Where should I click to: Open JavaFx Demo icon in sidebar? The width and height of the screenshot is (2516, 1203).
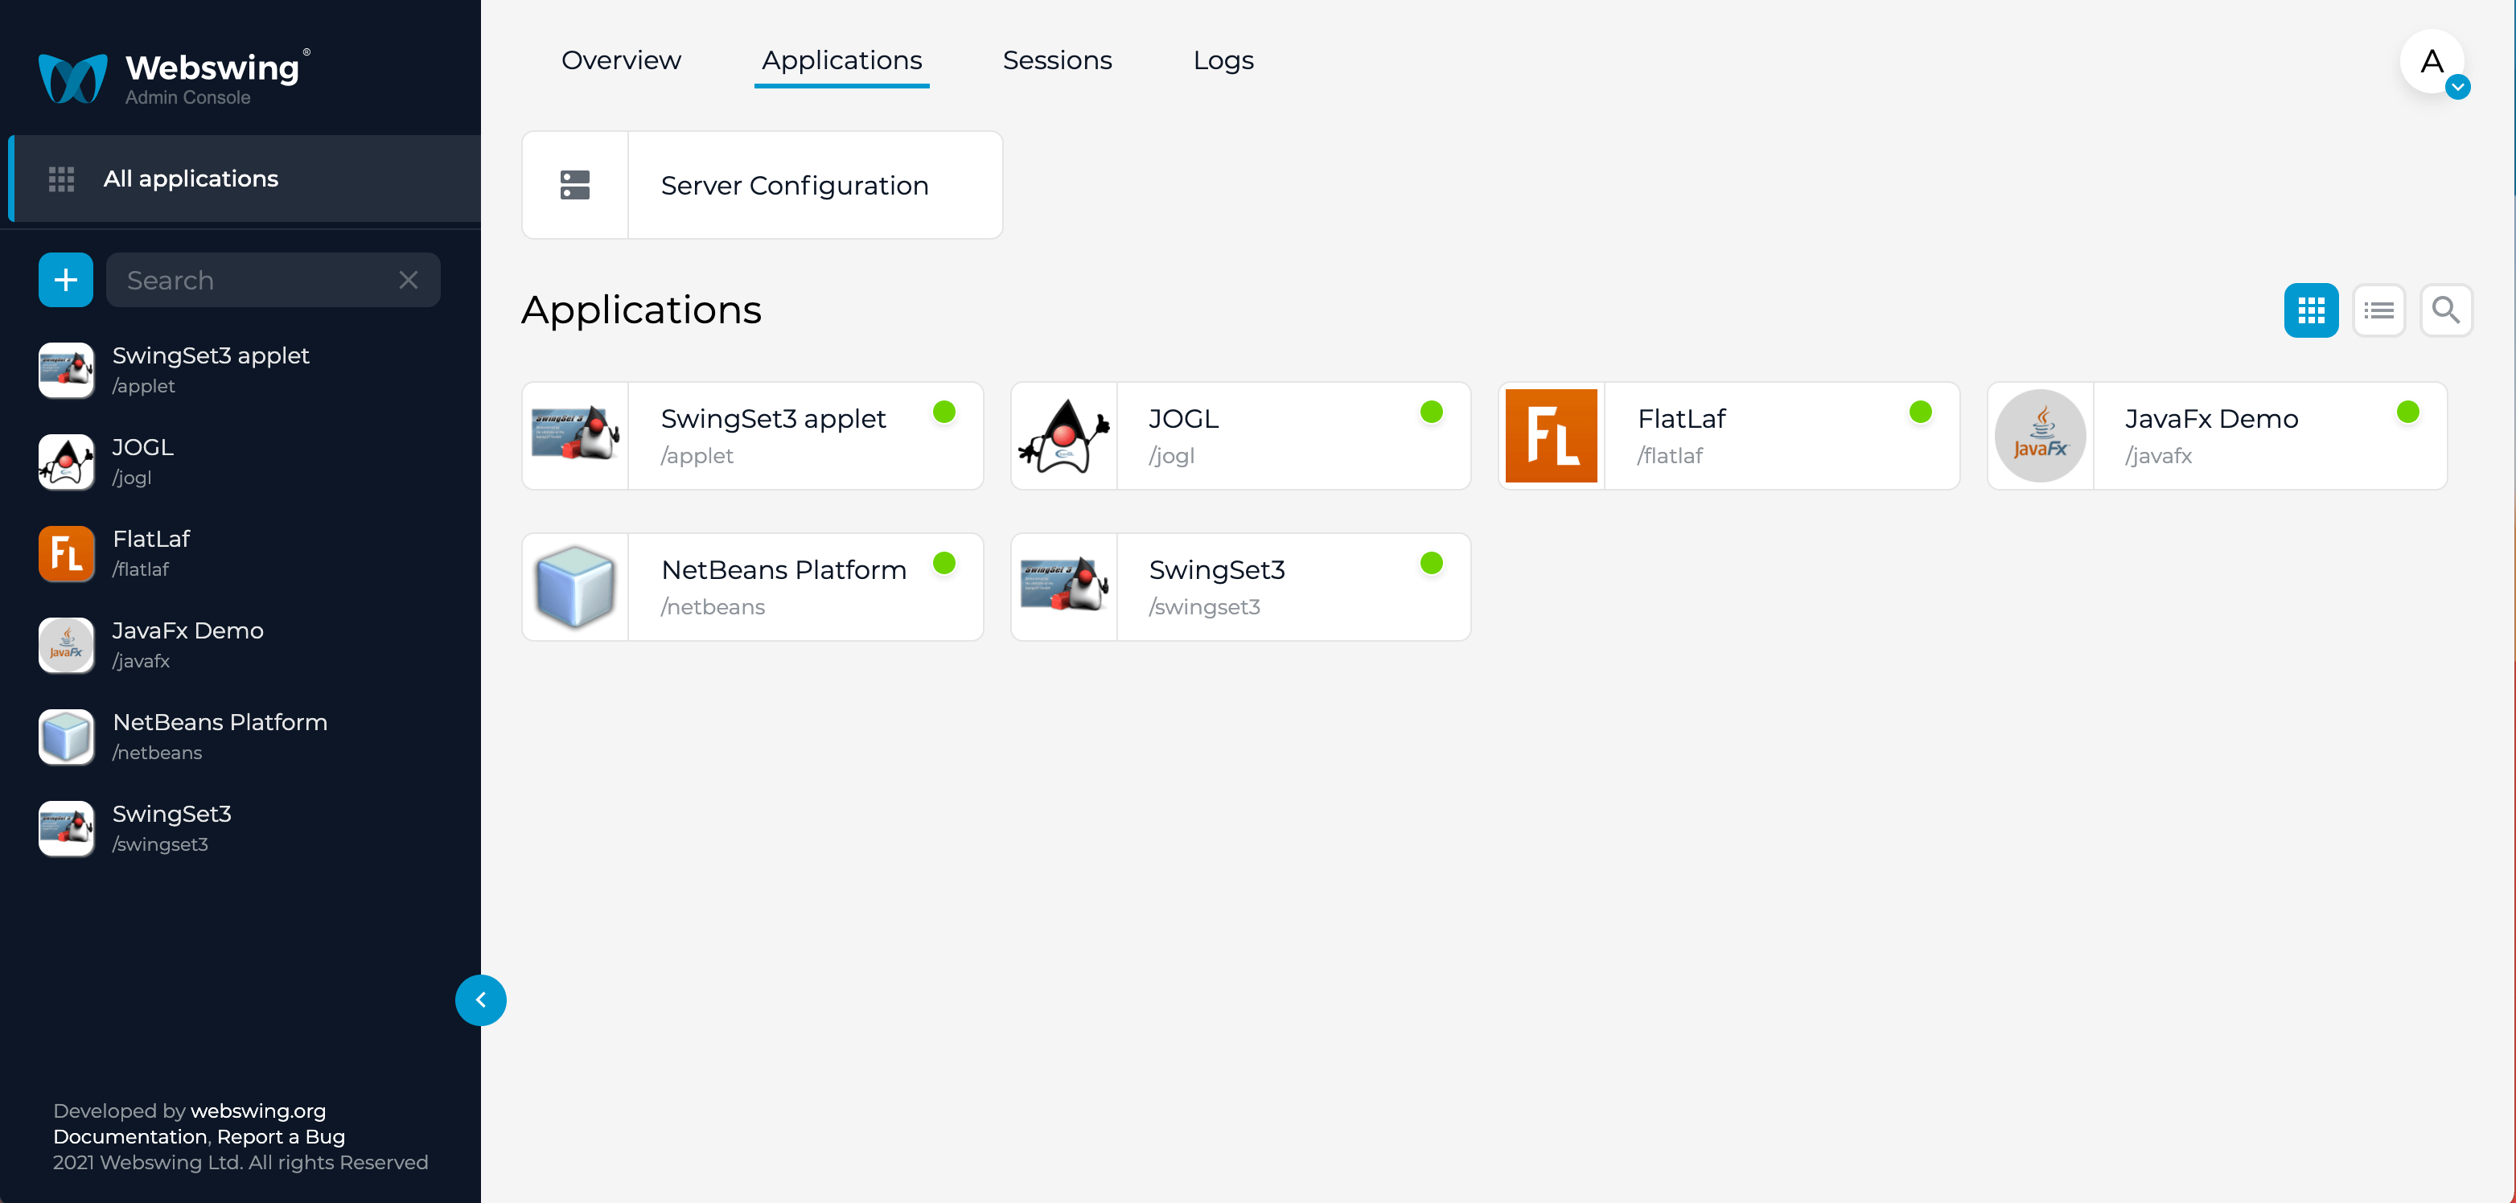coord(67,646)
